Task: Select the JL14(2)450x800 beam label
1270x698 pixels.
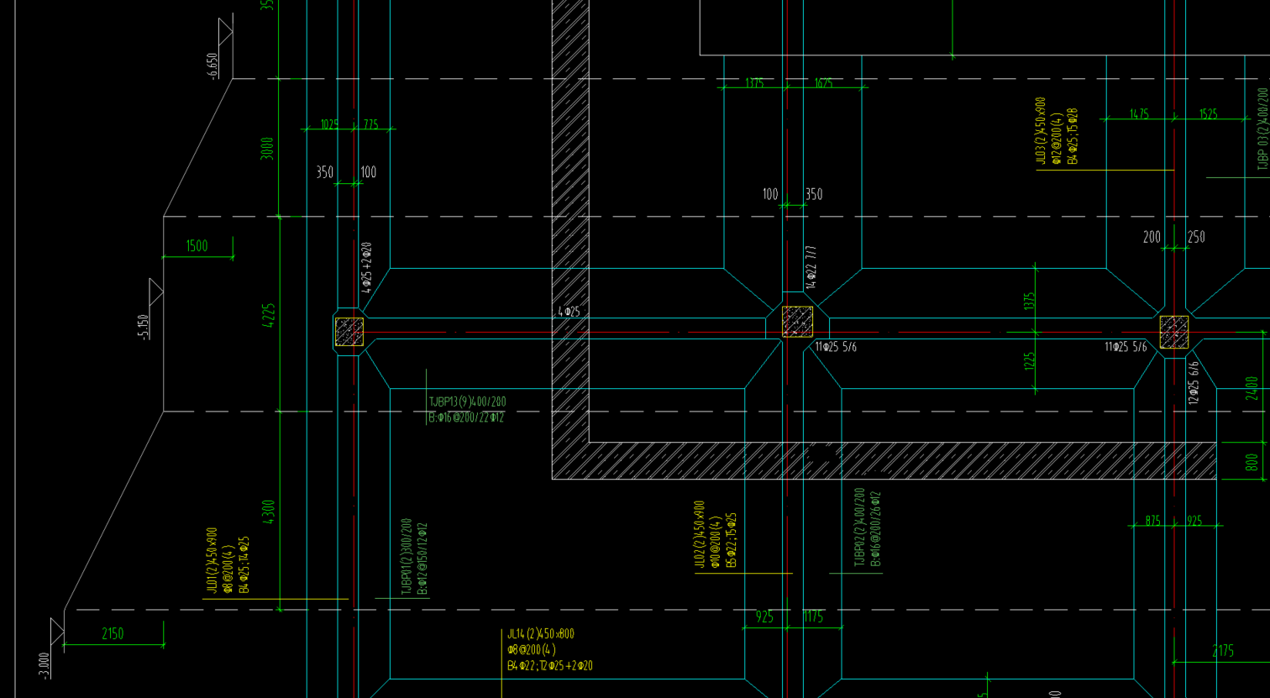Action: 541,634
